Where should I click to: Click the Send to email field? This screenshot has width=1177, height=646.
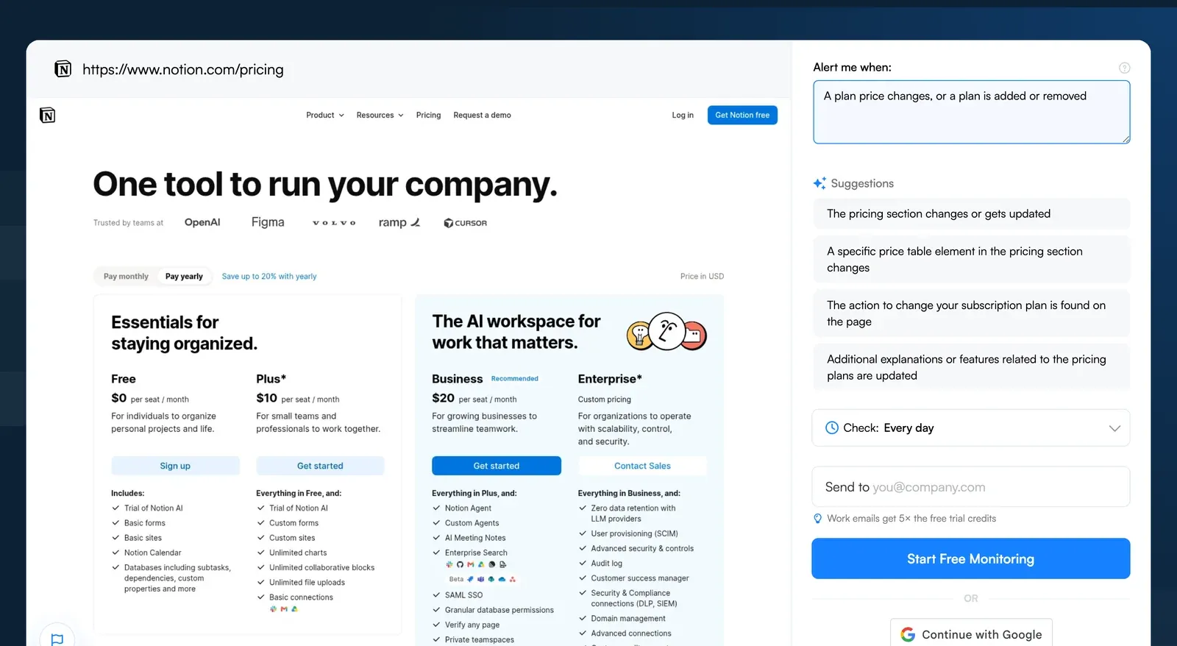(x=970, y=486)
